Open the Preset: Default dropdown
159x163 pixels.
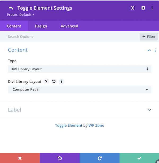pos(21,15)
